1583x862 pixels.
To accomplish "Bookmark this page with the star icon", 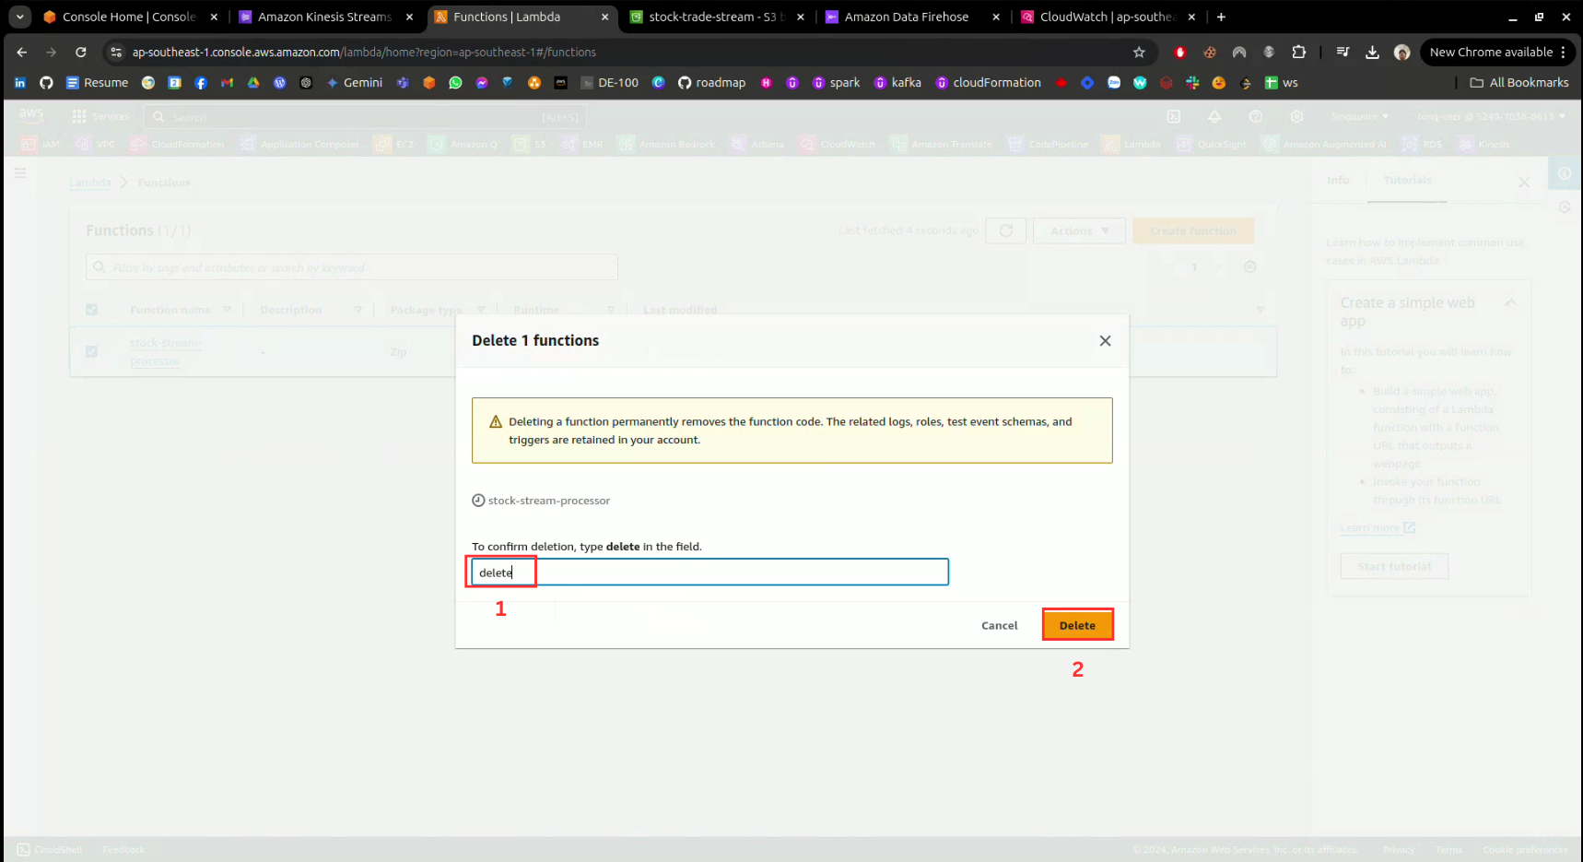I will click(x=1139, y=53).
